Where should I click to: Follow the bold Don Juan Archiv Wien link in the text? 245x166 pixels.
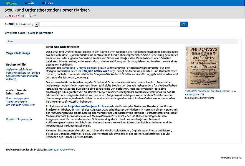click(x=95, y=71)
